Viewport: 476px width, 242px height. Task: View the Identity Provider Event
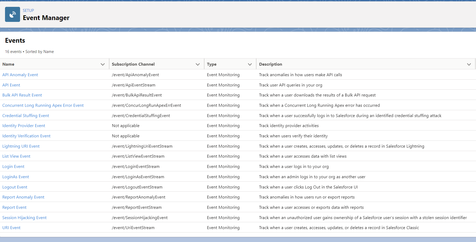pyautogui.click(x=23, y=125)
